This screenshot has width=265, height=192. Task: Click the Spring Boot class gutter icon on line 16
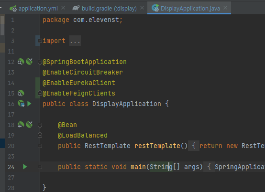[x=21, y=104]
